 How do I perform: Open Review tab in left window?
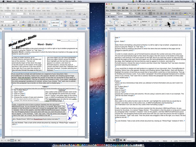68,17
